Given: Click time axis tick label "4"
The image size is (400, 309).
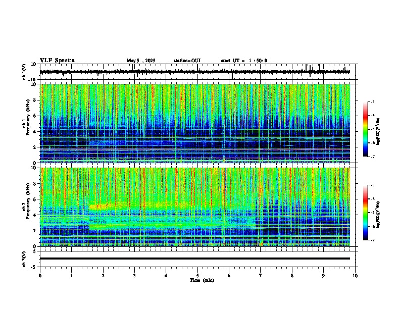Looking at the screenshot, I should (x=166, y=276).
